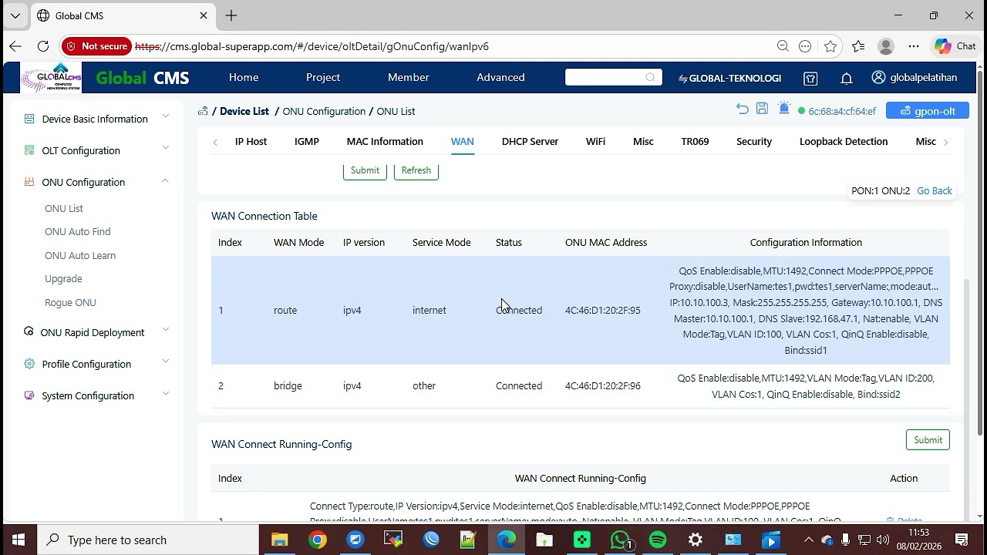The image size is (987, 555).
Task: Open the Home menu in the header
Action: point(244,77)
